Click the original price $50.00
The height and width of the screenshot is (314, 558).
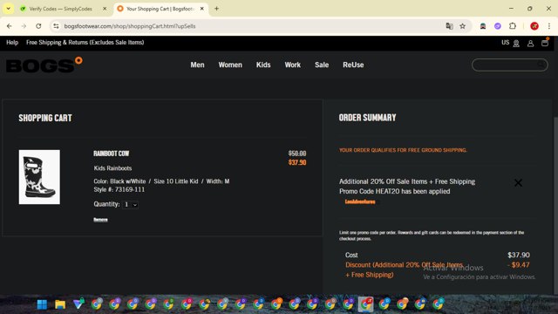coord(297,154)
